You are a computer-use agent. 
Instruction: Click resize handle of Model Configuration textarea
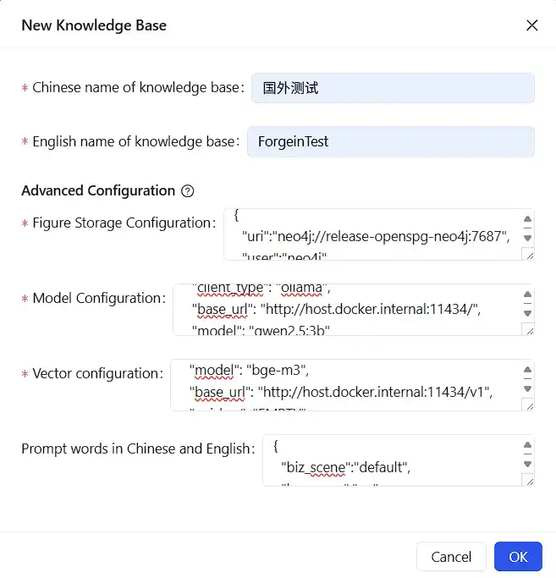528,329
